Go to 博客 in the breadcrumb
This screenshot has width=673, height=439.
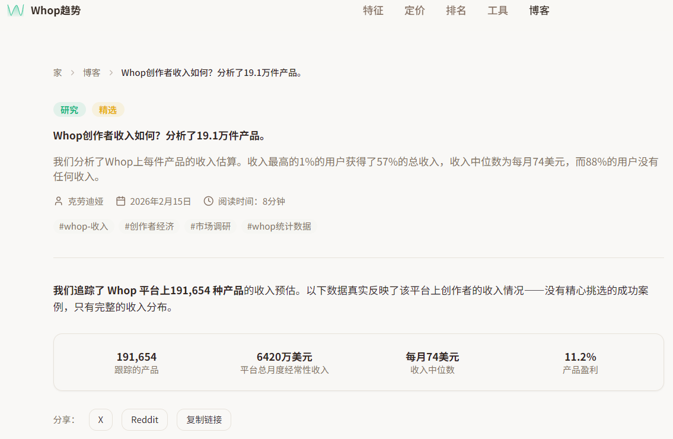(91, 72)
